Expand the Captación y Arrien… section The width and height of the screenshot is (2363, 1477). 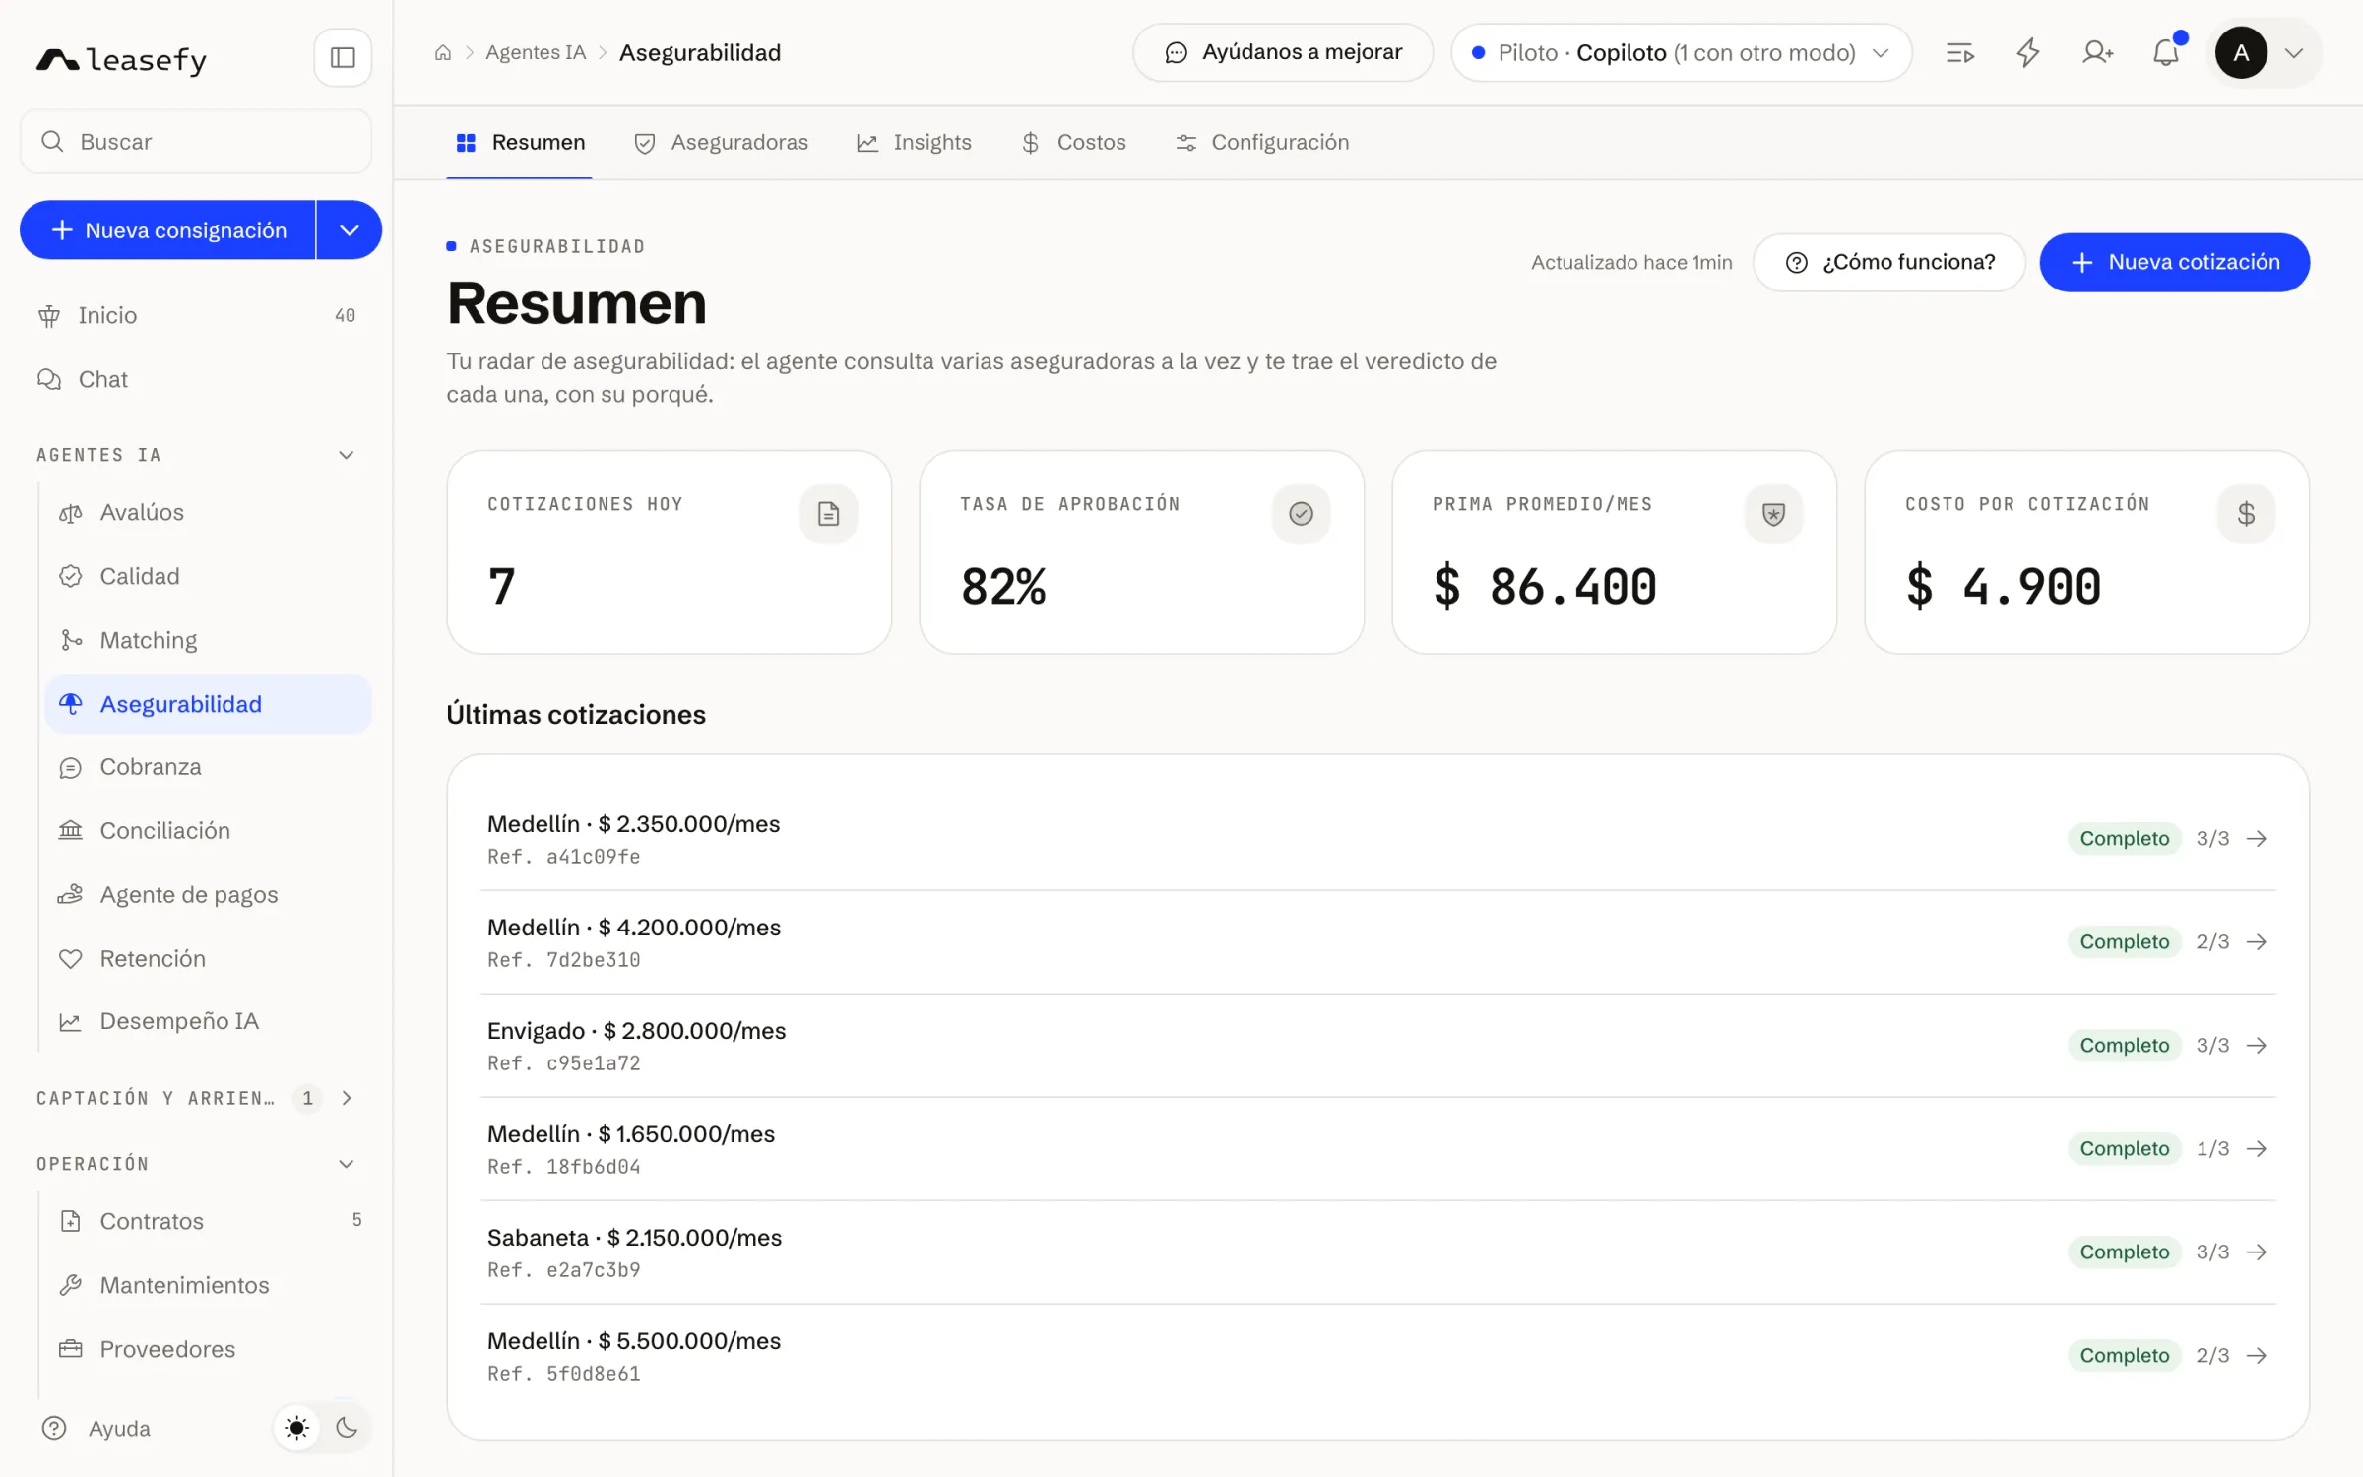(x=347, y=1098)
